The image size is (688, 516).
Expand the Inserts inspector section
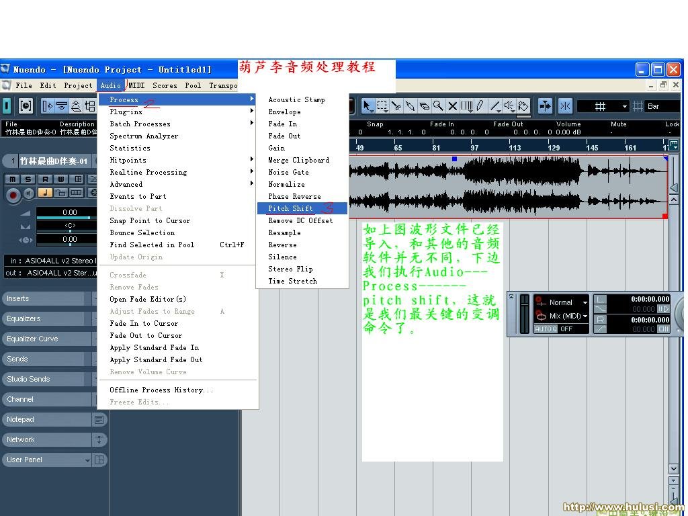pos(48,298)
